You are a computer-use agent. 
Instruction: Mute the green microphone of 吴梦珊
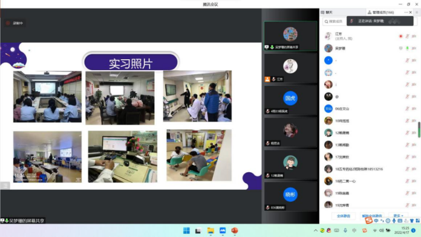407,48
